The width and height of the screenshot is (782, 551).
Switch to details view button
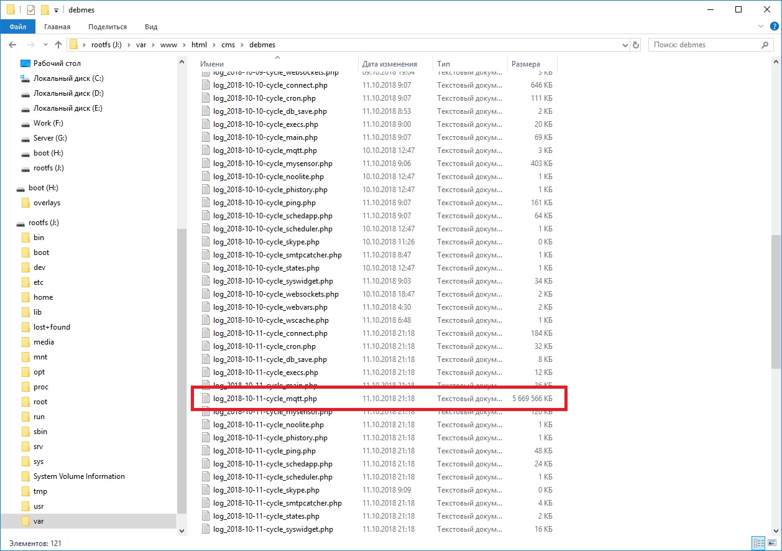[x=758, y=544]
